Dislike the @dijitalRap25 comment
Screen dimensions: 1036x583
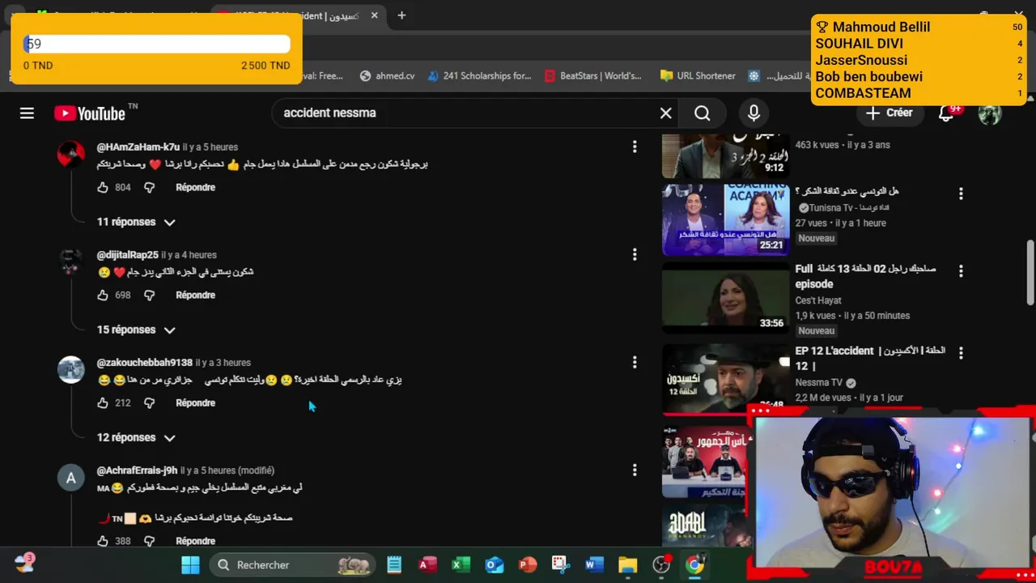[x=149, y=295]
